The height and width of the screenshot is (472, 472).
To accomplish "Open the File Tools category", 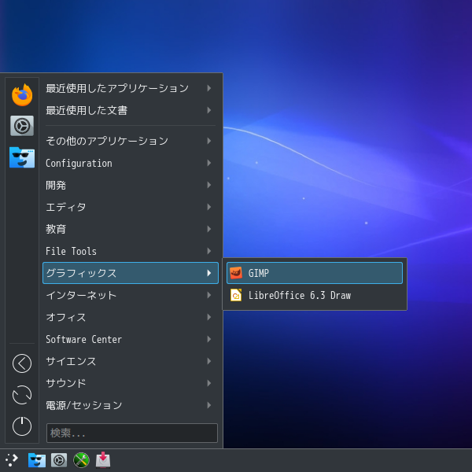I will click(x=131, y=251).
